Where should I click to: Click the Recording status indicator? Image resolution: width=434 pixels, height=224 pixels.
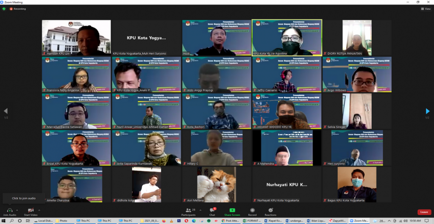(18, 8)
